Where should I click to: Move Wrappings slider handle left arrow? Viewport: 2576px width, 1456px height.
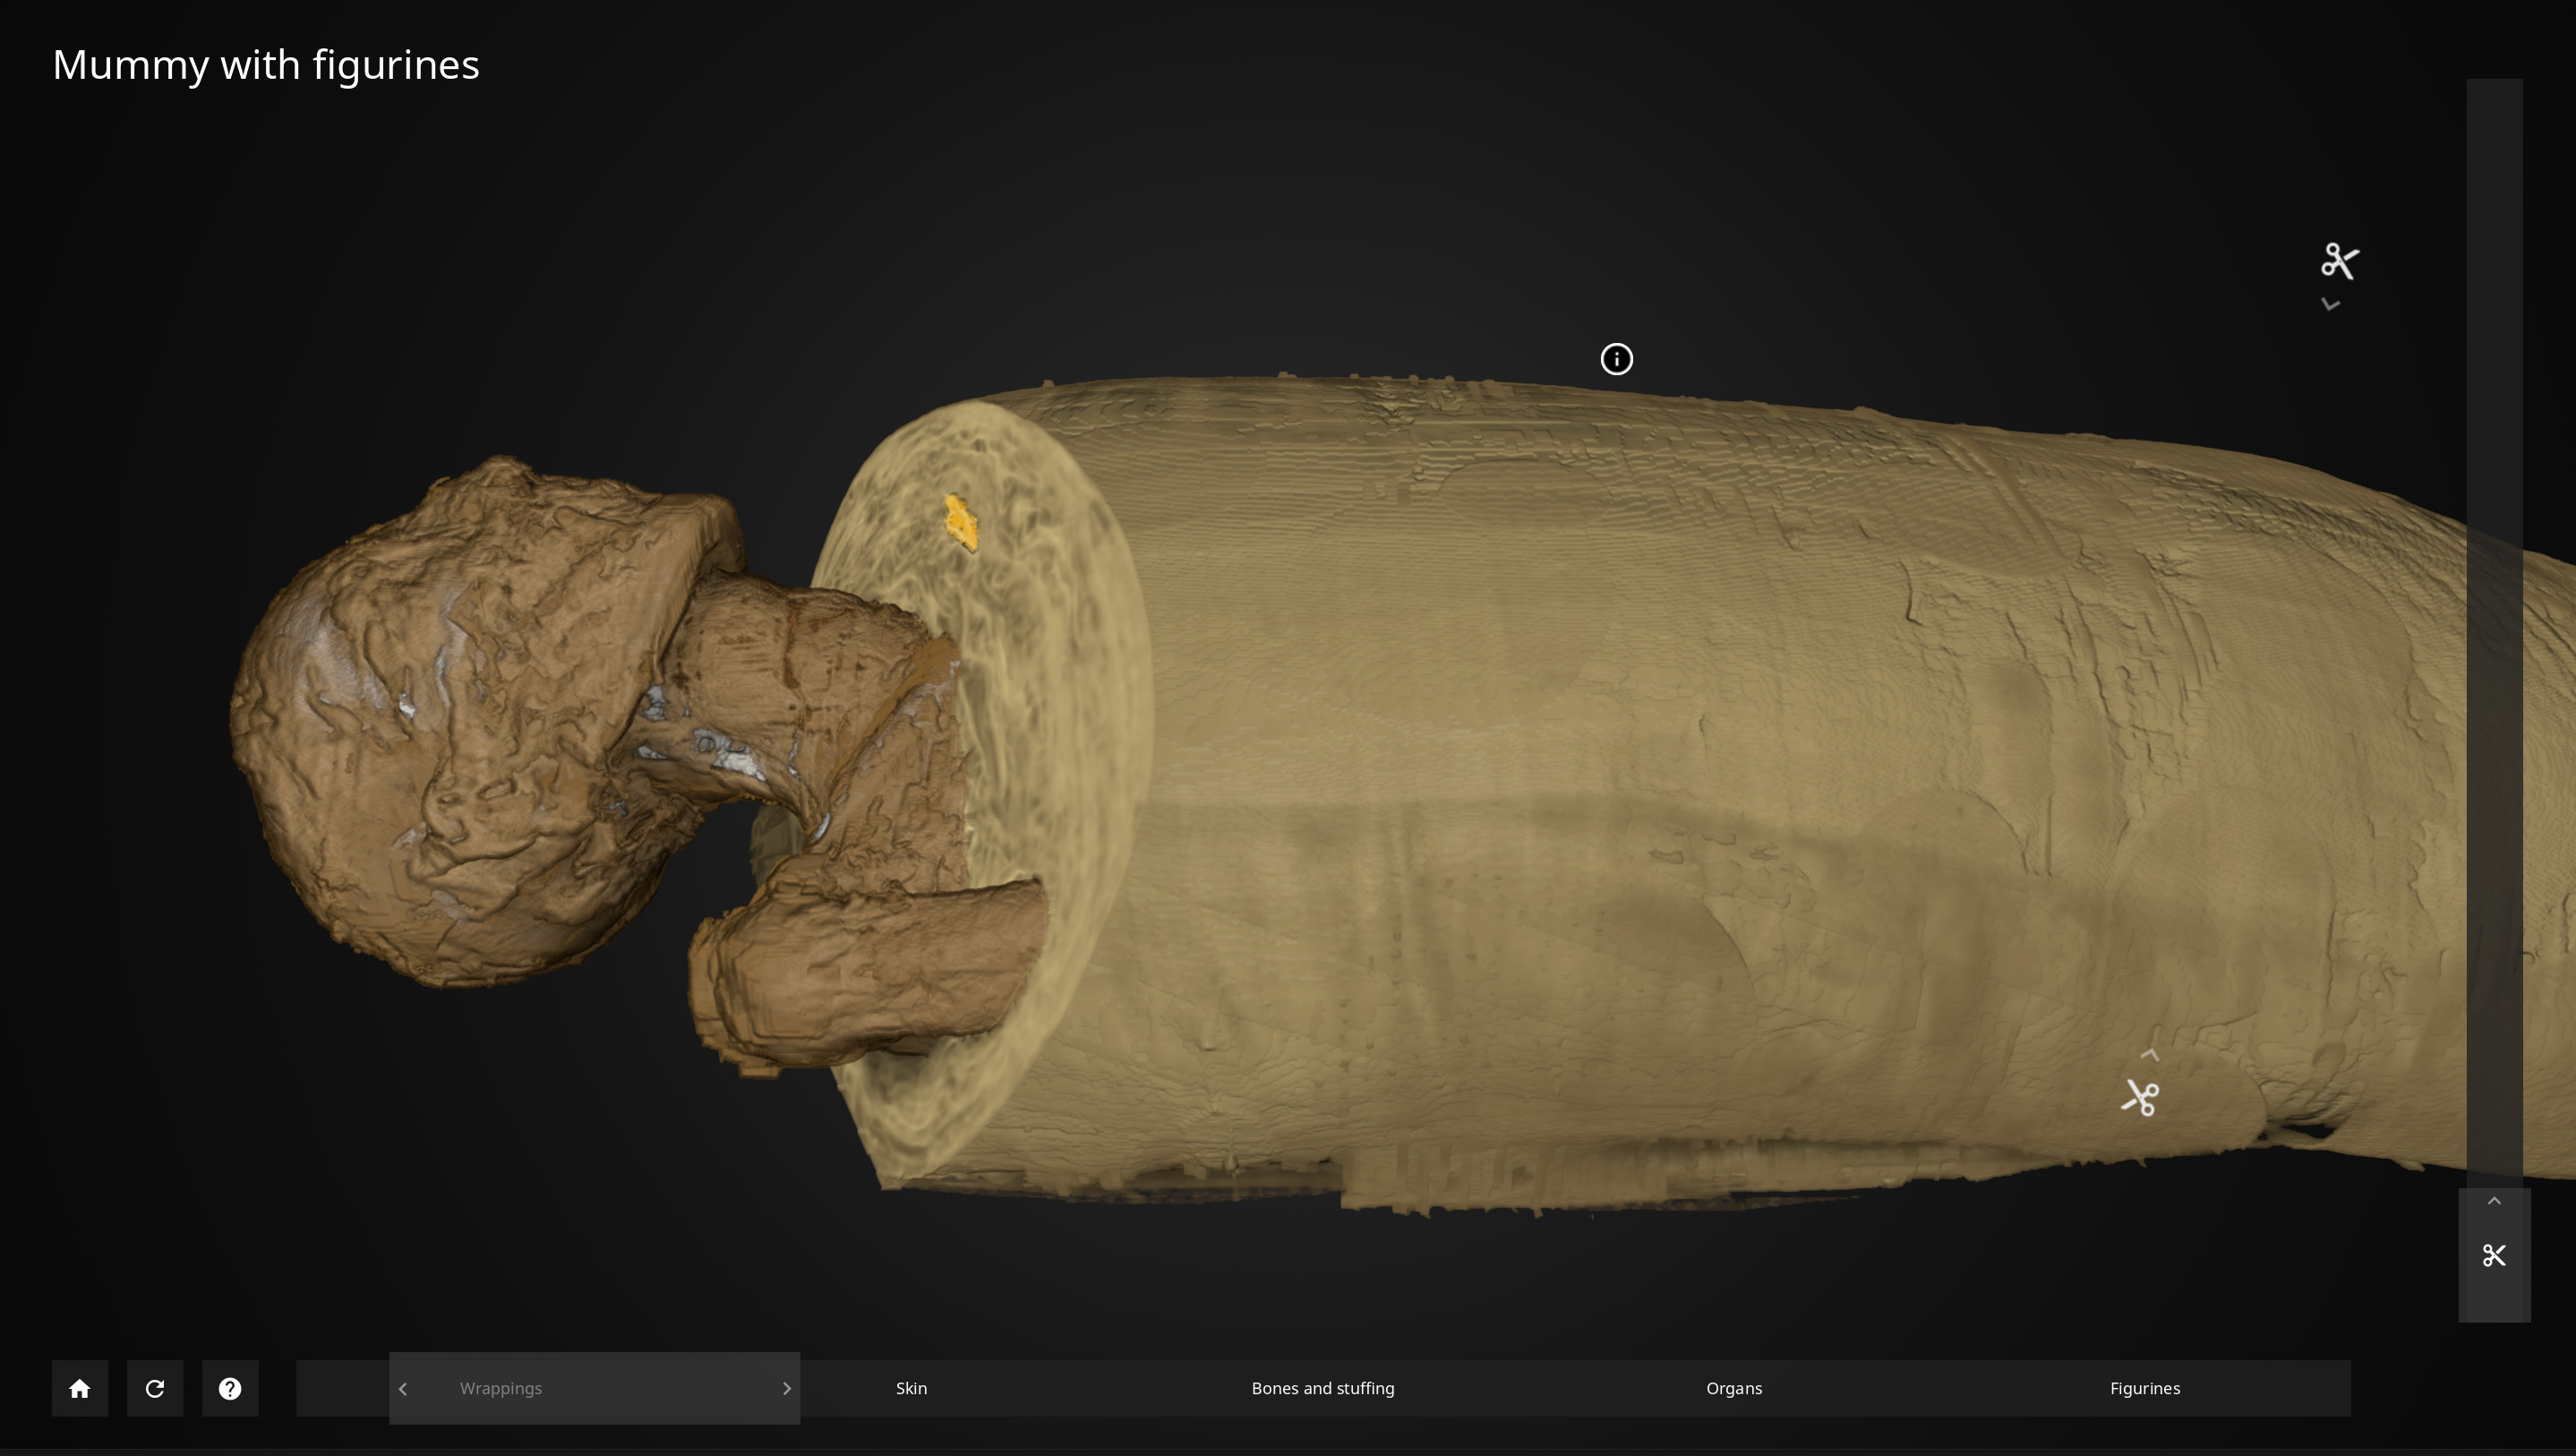(403, 1388)
